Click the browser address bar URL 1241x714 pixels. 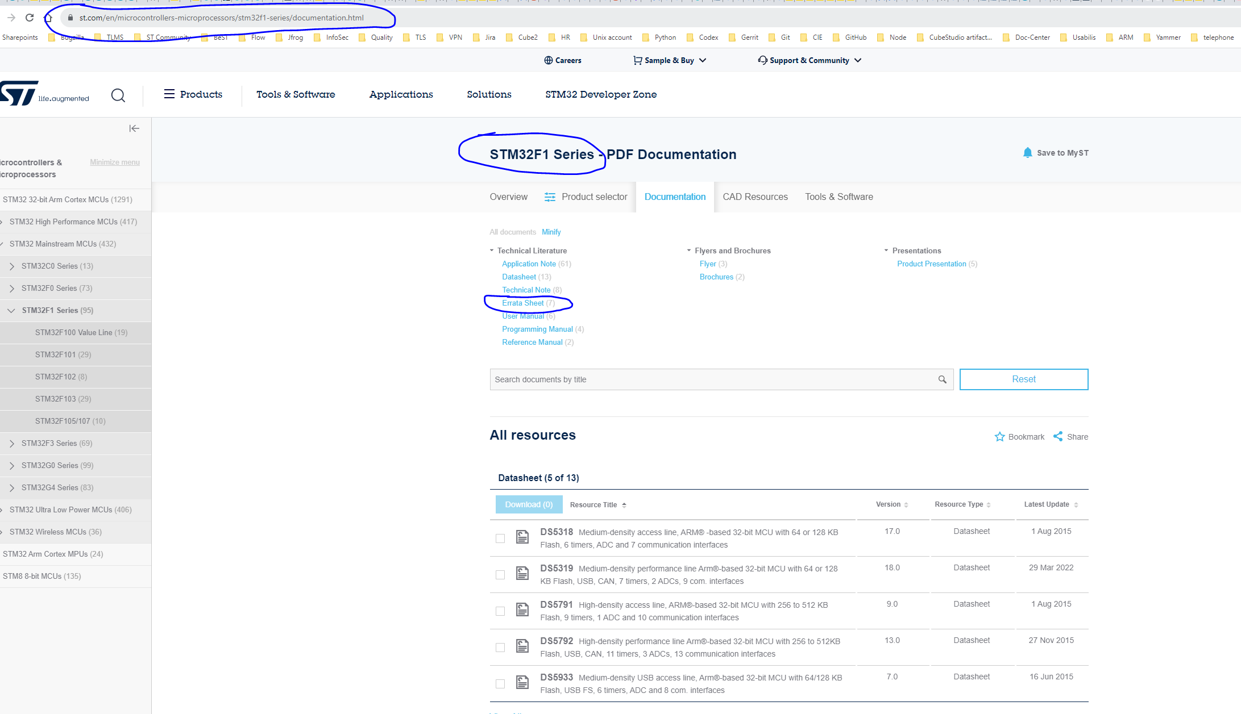click(x=222, y=18)
